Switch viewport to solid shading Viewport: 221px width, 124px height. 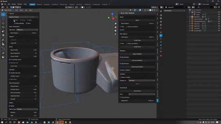tap(150, 10)
